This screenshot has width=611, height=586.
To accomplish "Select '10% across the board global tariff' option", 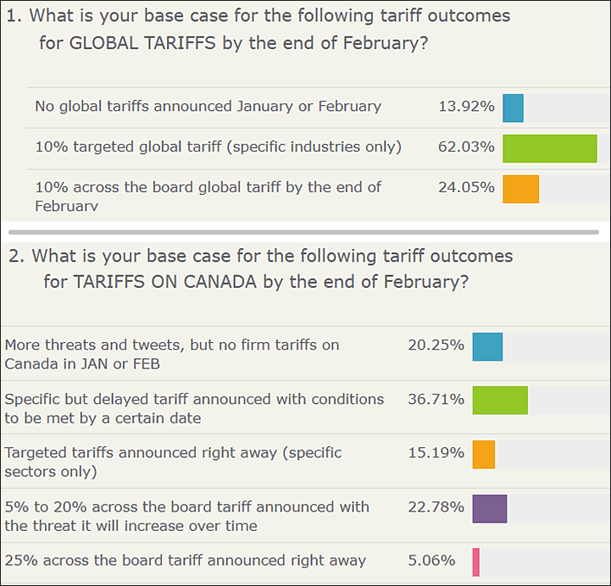I will click(x=208, y=196).
